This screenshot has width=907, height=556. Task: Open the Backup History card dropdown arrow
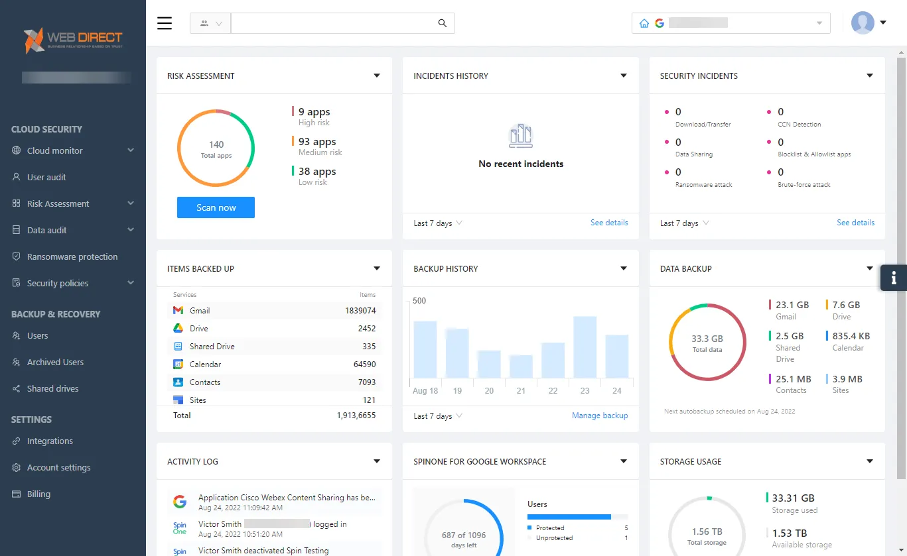click(x=624, y=268)
